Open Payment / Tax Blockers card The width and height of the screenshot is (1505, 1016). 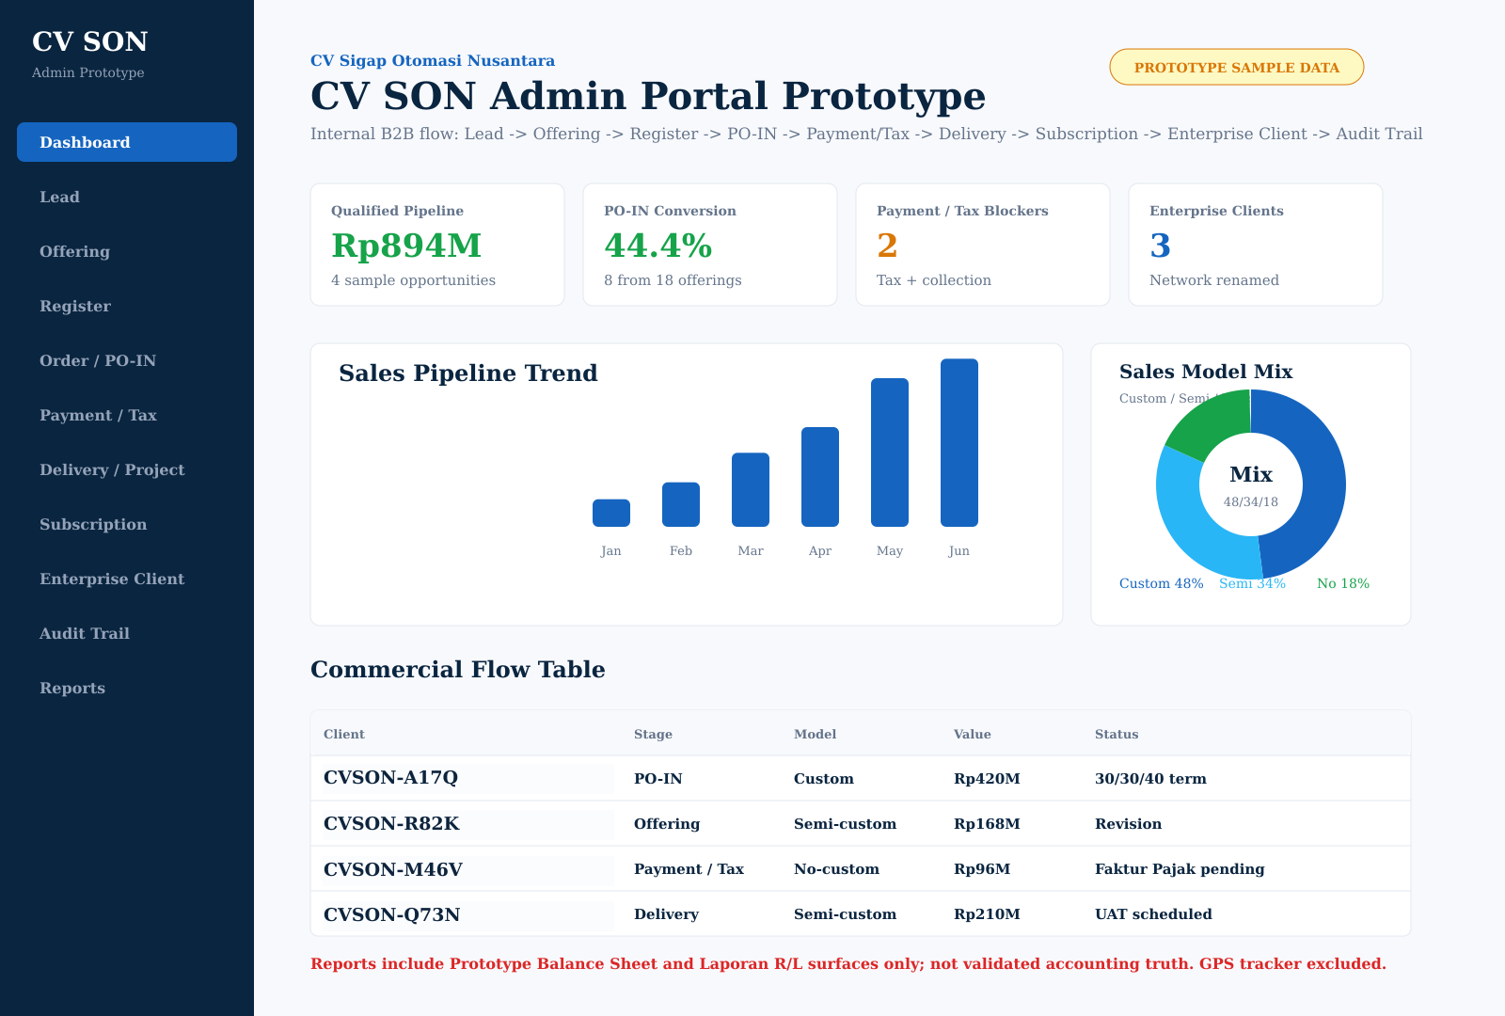coord(983,245)
